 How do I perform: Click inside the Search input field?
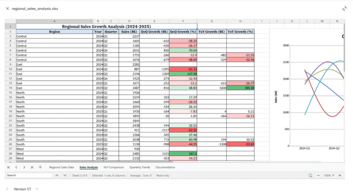(x=29, y=175)
